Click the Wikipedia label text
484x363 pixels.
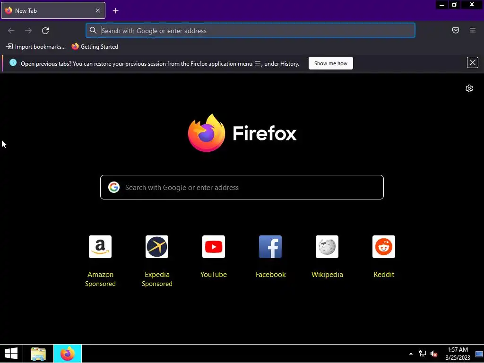point(327,275)
